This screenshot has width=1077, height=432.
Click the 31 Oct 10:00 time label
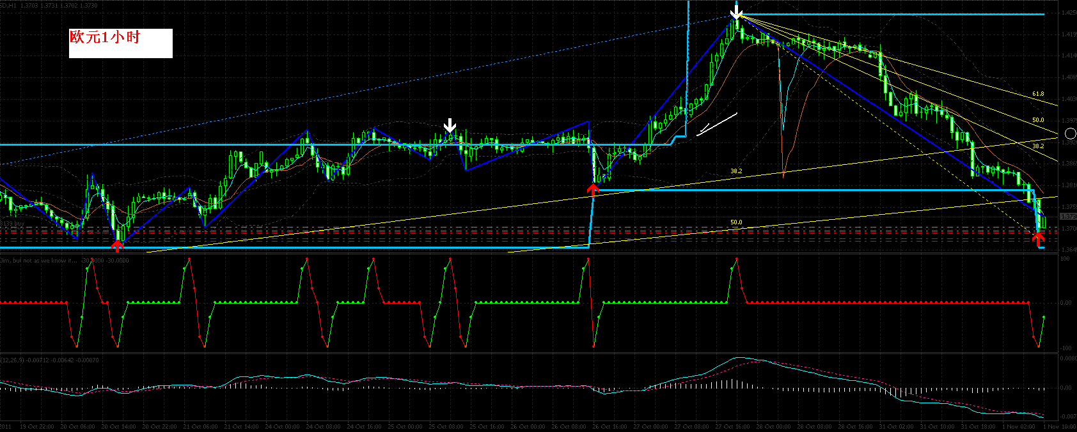tap(937, 426)
